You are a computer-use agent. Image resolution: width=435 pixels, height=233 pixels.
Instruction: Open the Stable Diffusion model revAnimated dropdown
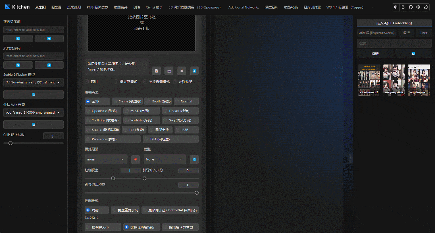click(x=33, y=82)
